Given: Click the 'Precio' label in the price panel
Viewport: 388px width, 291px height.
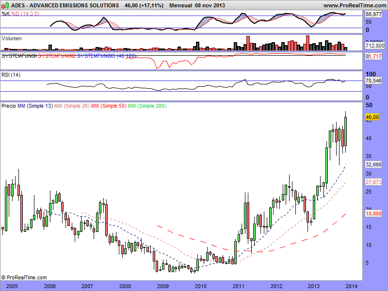Looking at the screenshot, I should tap(9, 106).
